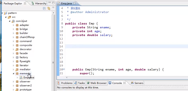The image size is (188, 91).
Task: Click the adapter package icon
Action: point(17,25)
